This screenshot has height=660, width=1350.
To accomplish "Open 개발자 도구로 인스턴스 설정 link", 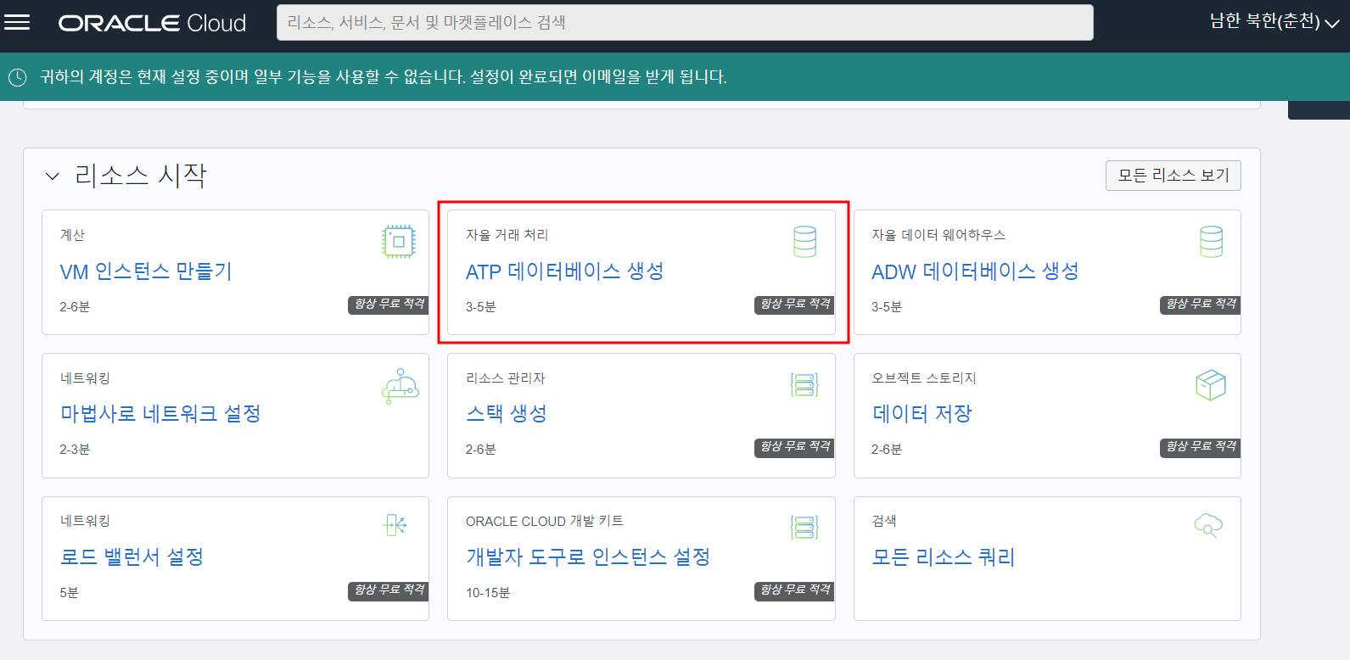I will tap(588, 557).
